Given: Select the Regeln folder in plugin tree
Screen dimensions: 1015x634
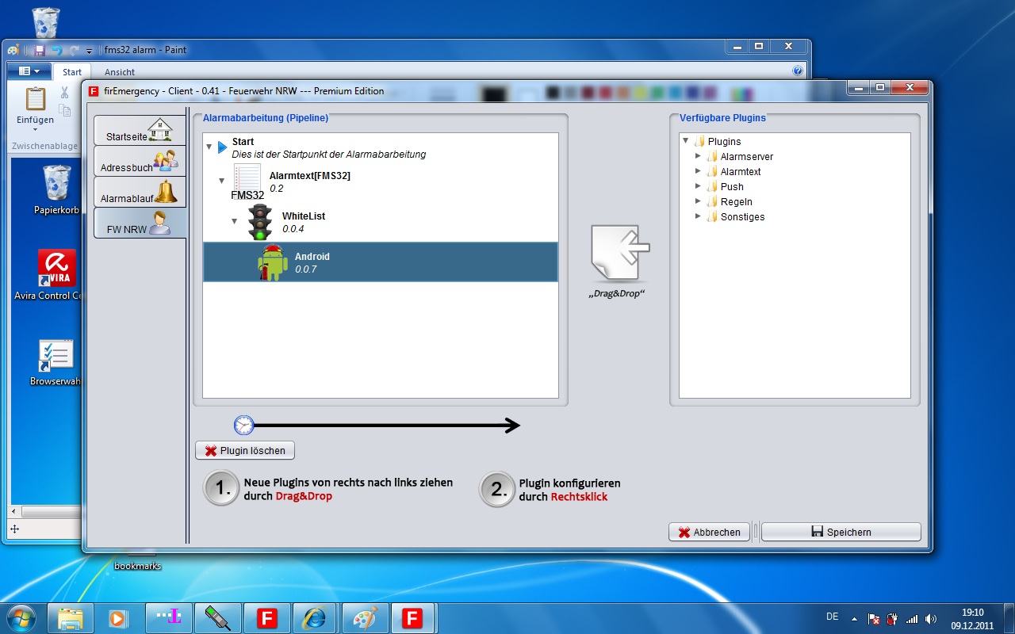Looking at the screenshot, I should click(736, 201).
